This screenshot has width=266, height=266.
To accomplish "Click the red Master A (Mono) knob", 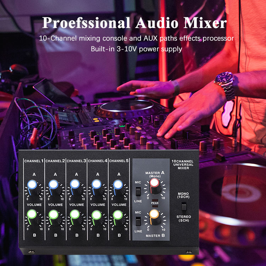I will (154, 183).
